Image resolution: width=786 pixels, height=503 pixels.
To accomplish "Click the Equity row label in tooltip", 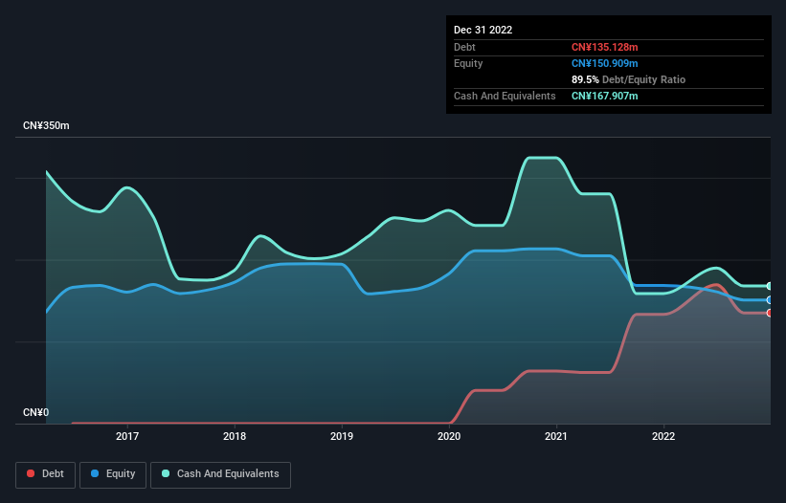I will click(468, 63).
